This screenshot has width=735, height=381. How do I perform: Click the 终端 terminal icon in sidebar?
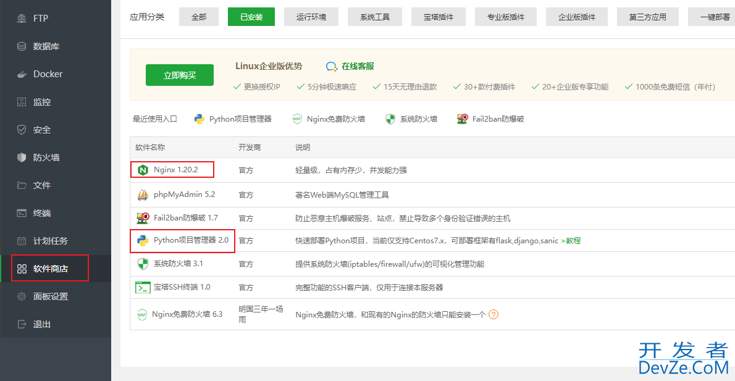22,213
